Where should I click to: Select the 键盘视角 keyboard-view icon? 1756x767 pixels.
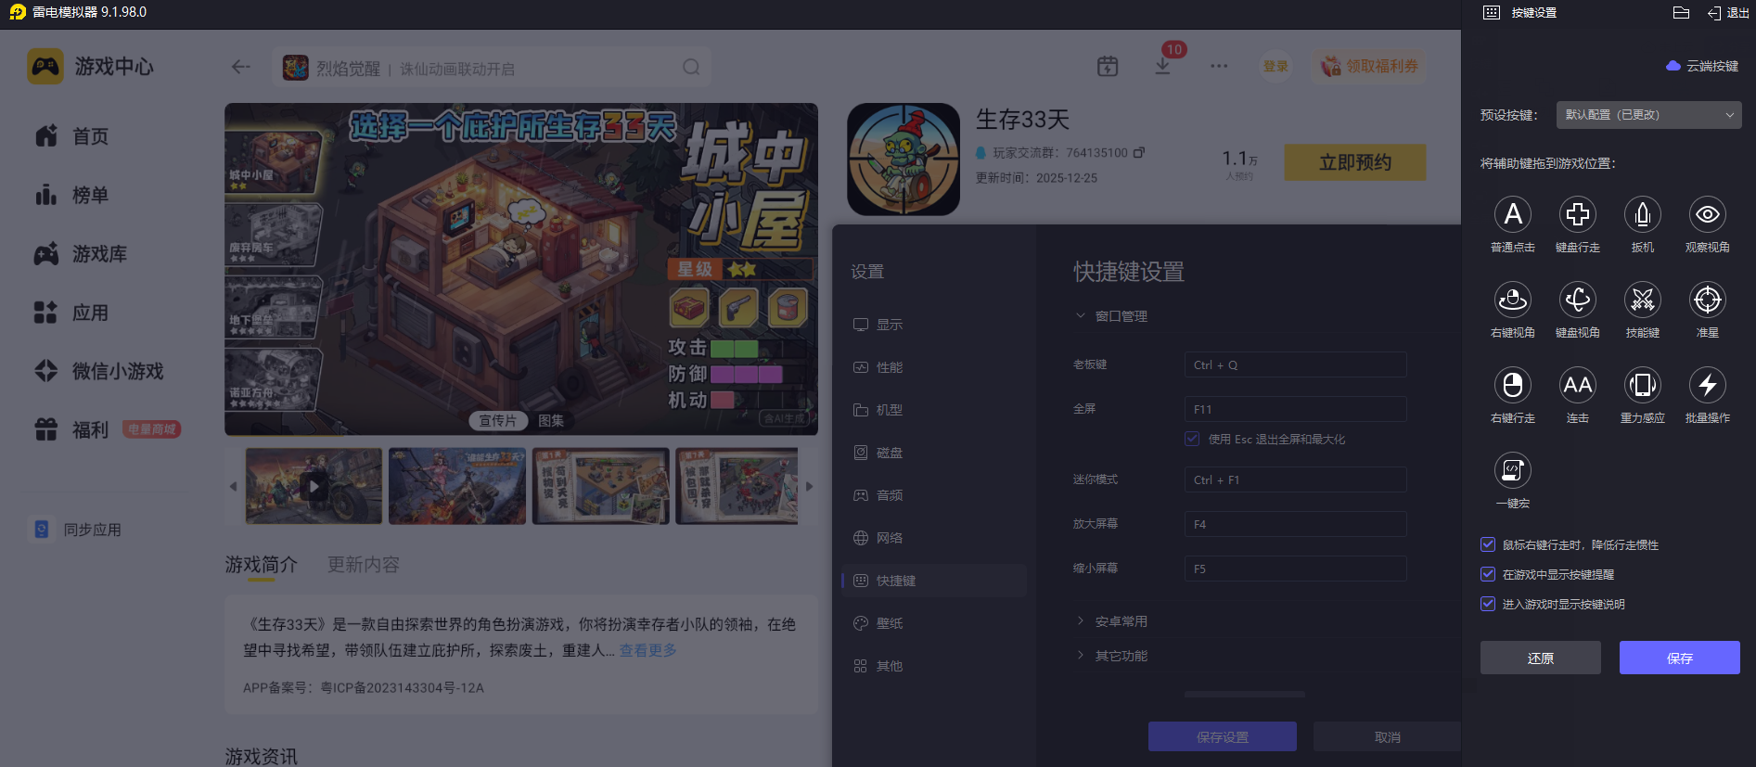pos(1577,300)
